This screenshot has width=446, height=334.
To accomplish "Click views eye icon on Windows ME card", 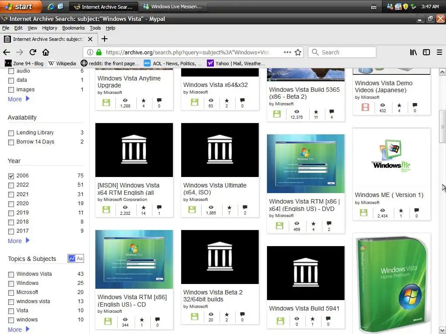I will point(382,210).
